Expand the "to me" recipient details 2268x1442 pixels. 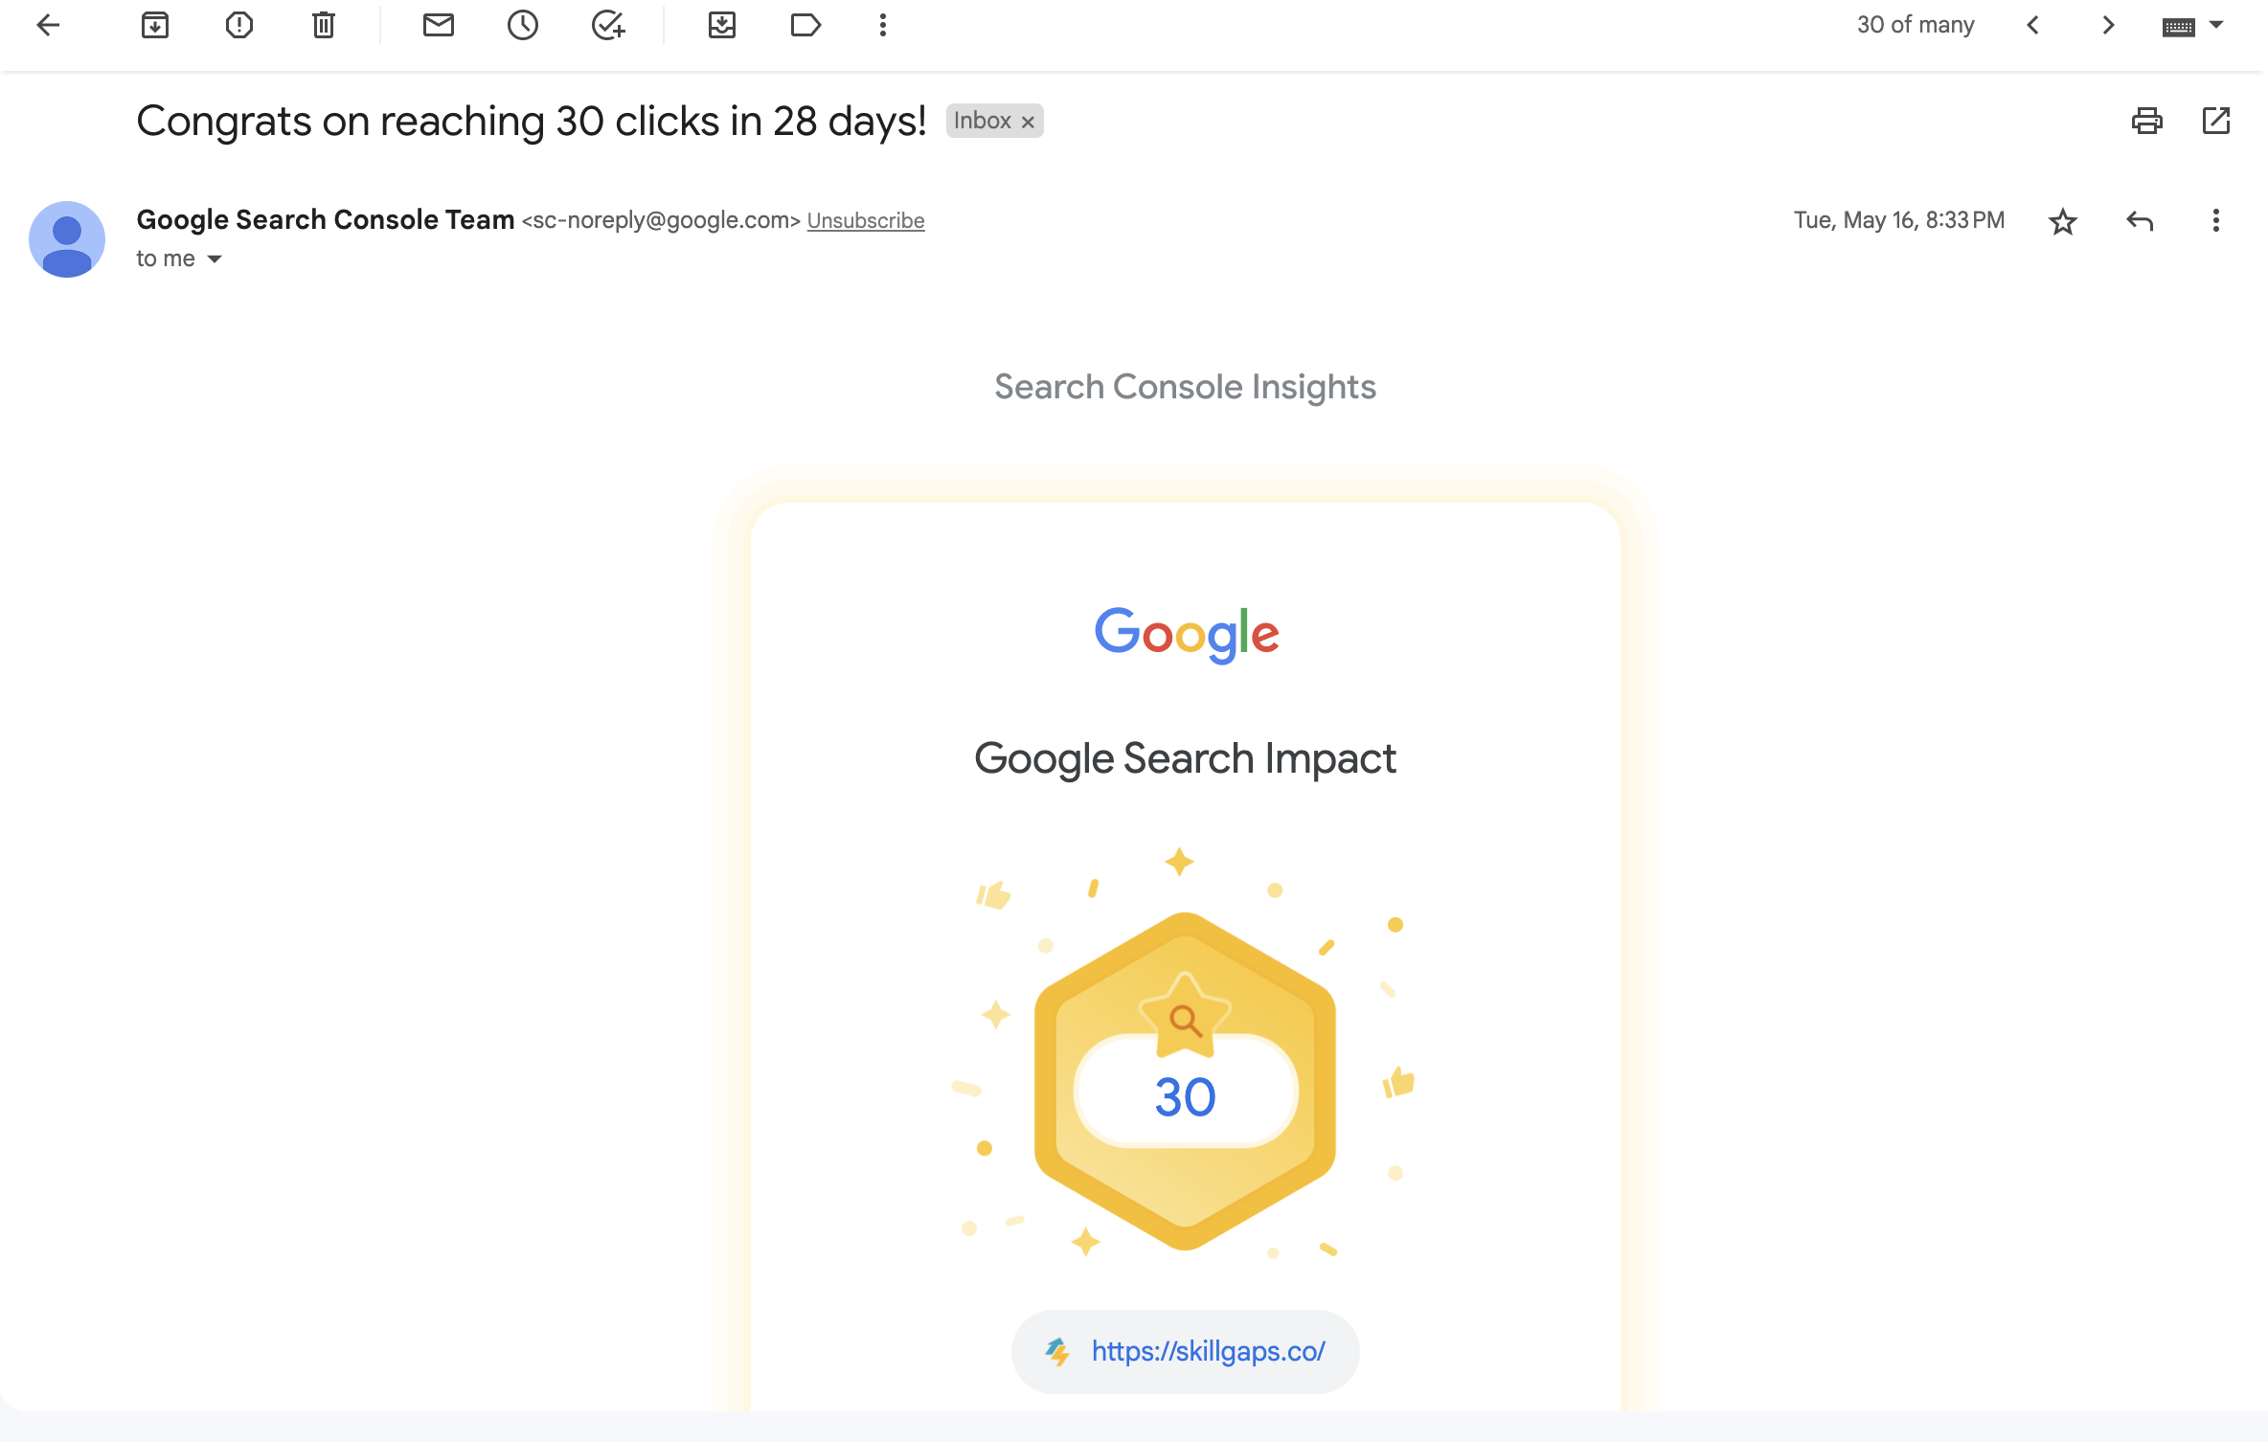(215, 259)
